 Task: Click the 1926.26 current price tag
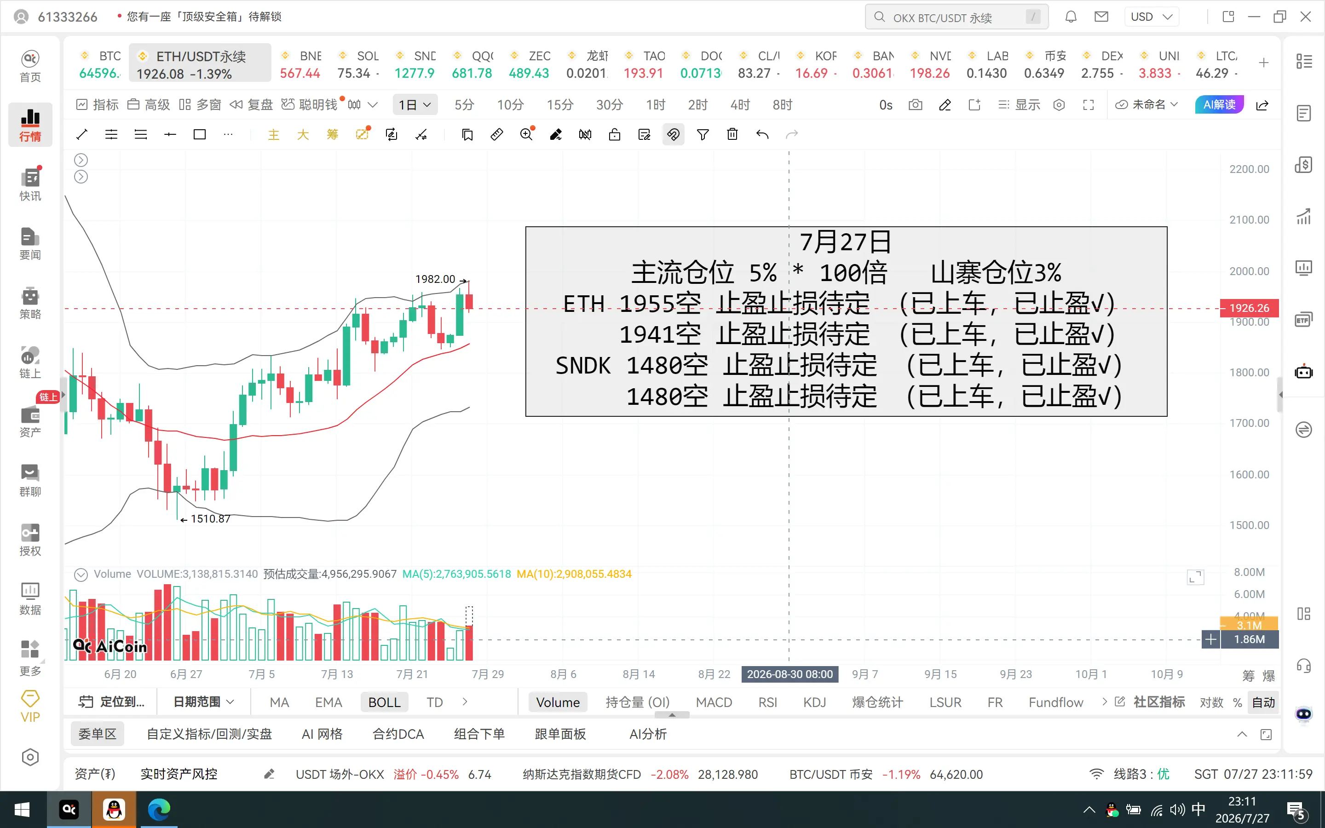coord(1249,308)
